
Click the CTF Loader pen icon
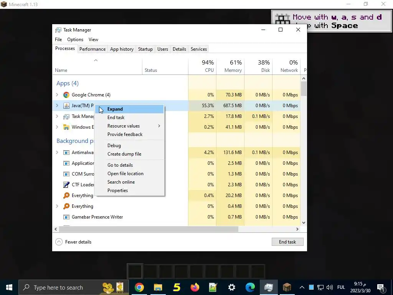pos(66,185)
